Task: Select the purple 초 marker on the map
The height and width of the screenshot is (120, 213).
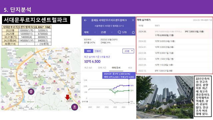Action: click(75, 107)
